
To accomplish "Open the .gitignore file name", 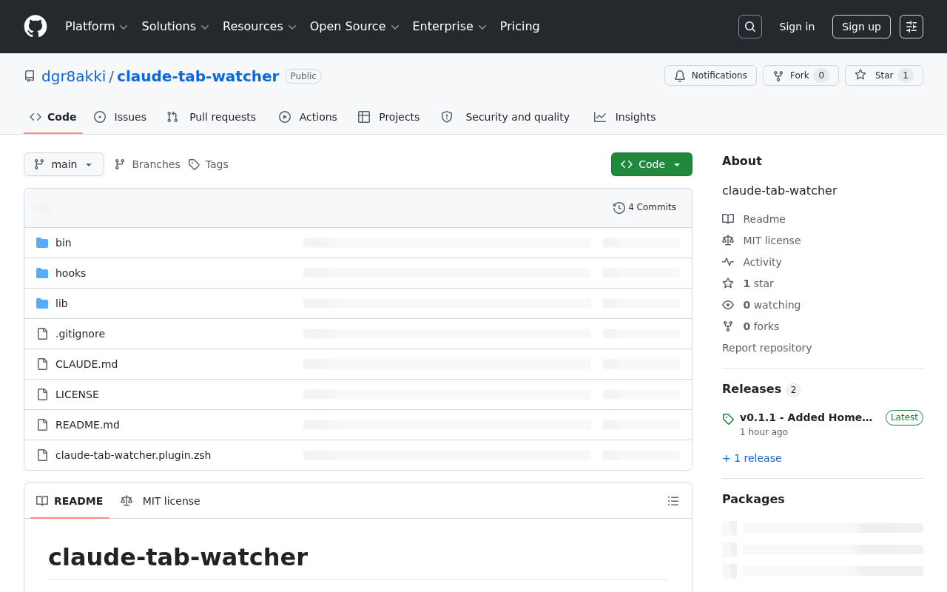I will [80, 334].
